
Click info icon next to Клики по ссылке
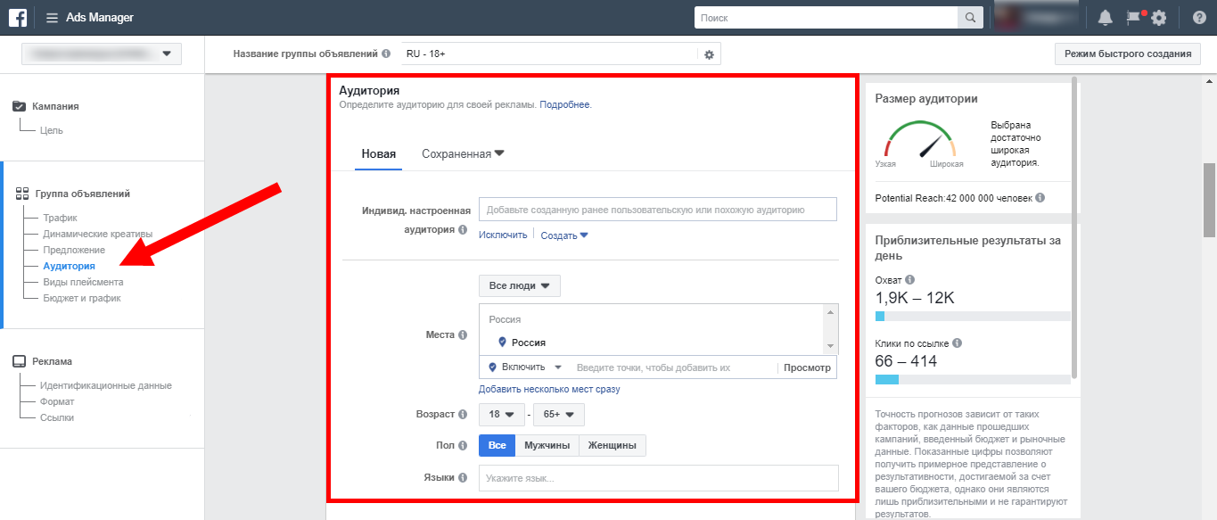pos(957,343)
